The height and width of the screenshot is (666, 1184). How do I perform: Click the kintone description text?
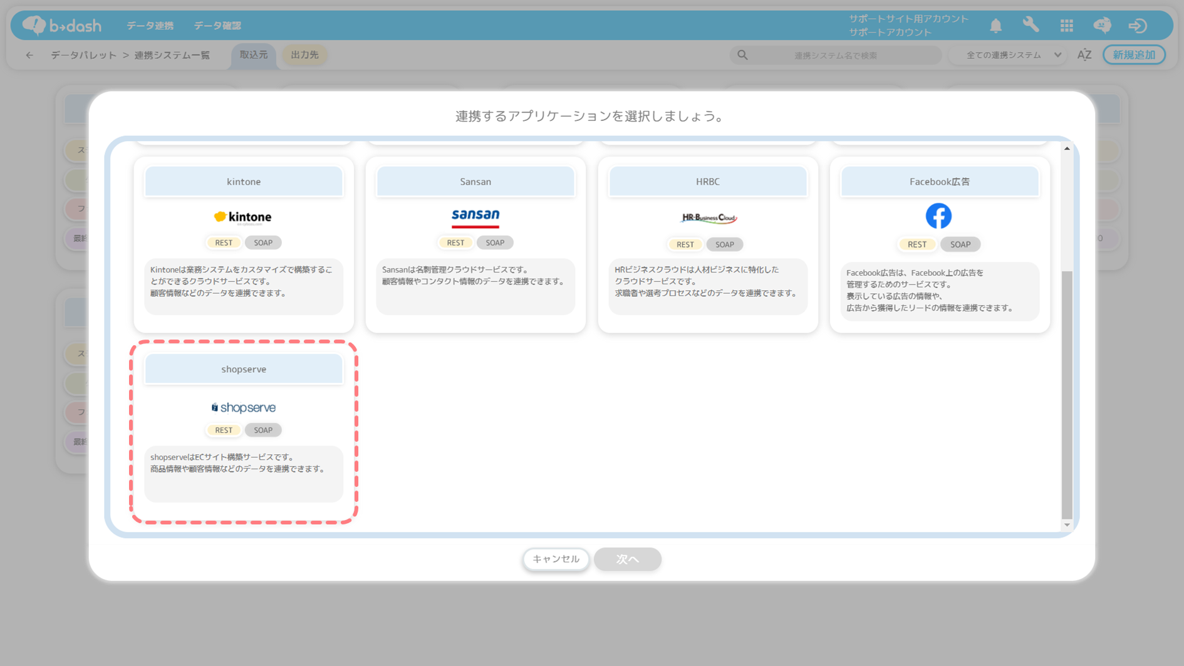242,281
